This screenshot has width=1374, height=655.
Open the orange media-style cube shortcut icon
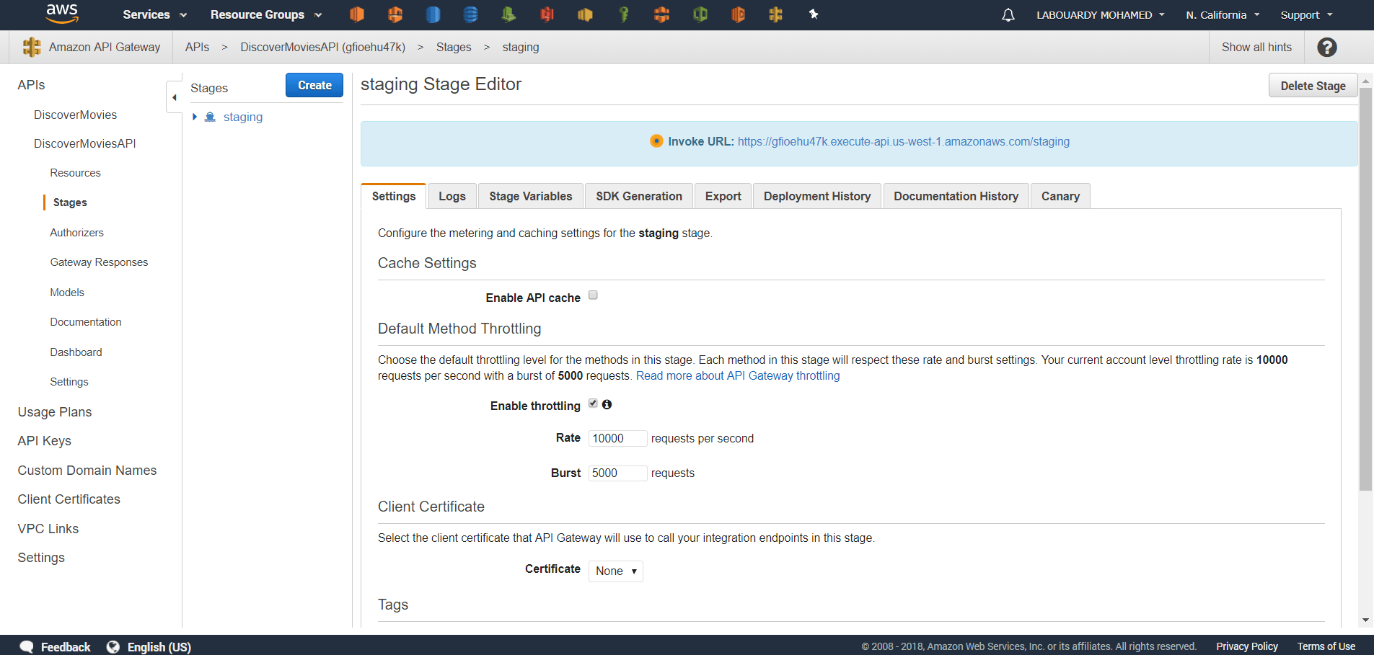[738, 14]
